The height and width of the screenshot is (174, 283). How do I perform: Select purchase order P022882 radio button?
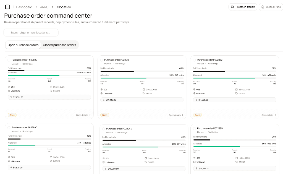pyautogui.click(x=194, y=60)
